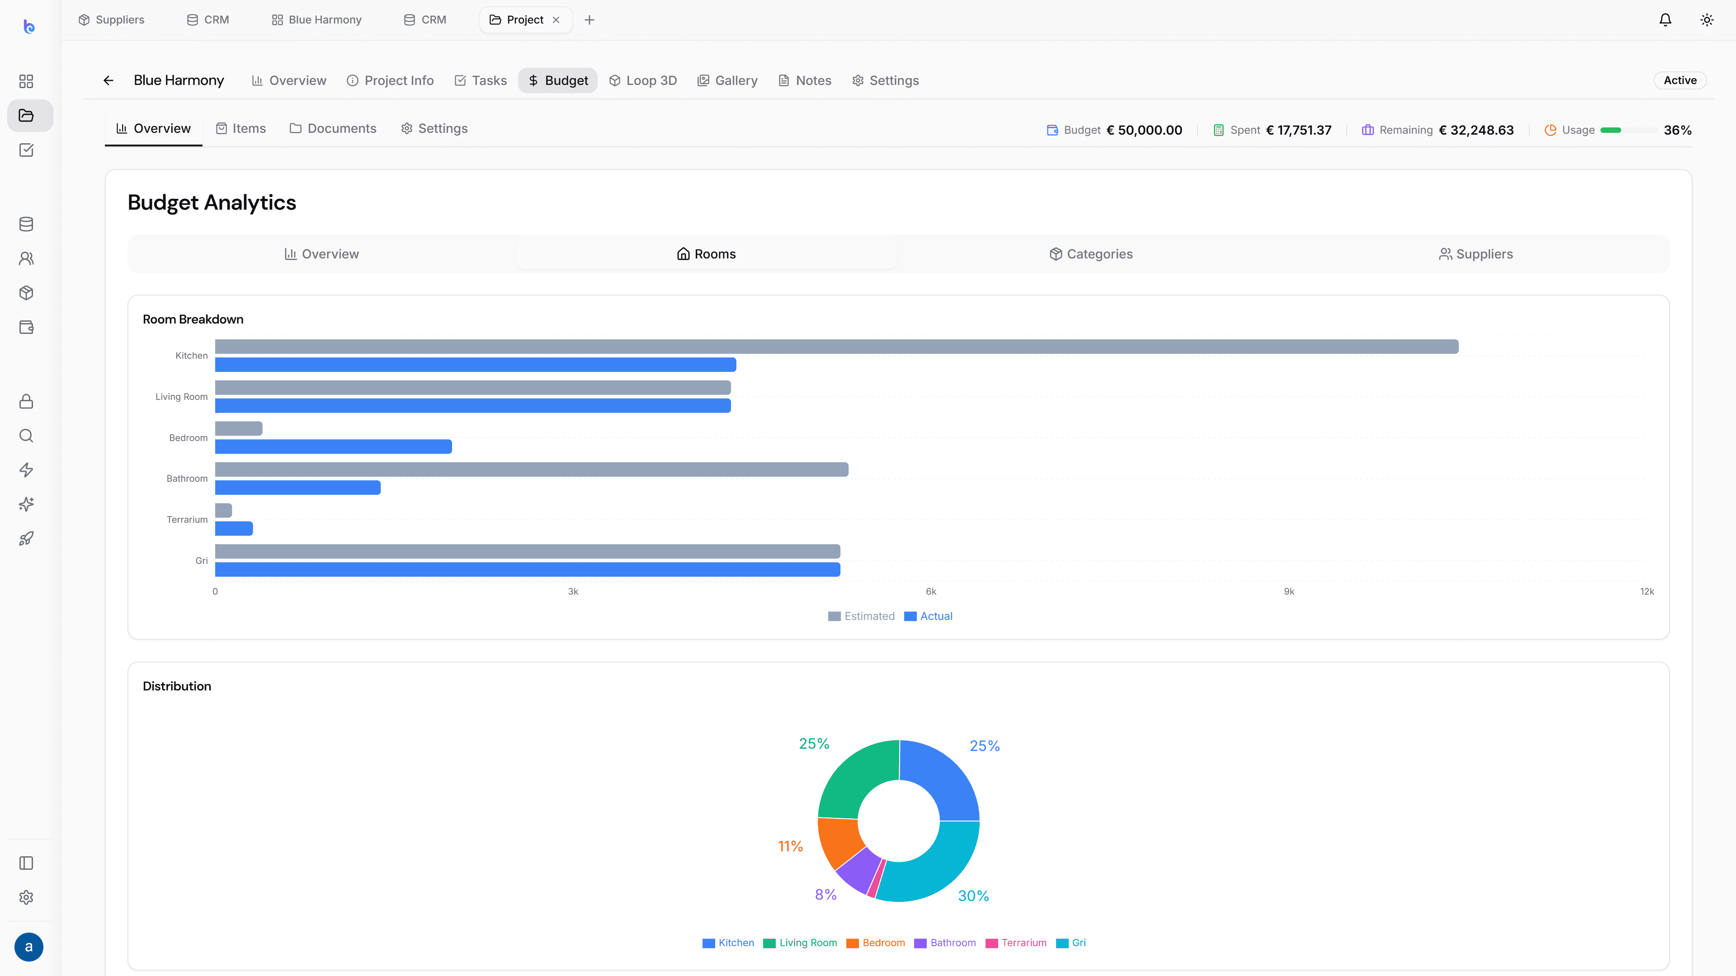Image resolution: width=1736 pixels, height=976 pixels.
Task: Click the Active status badge
Action: coord(1680,80)
